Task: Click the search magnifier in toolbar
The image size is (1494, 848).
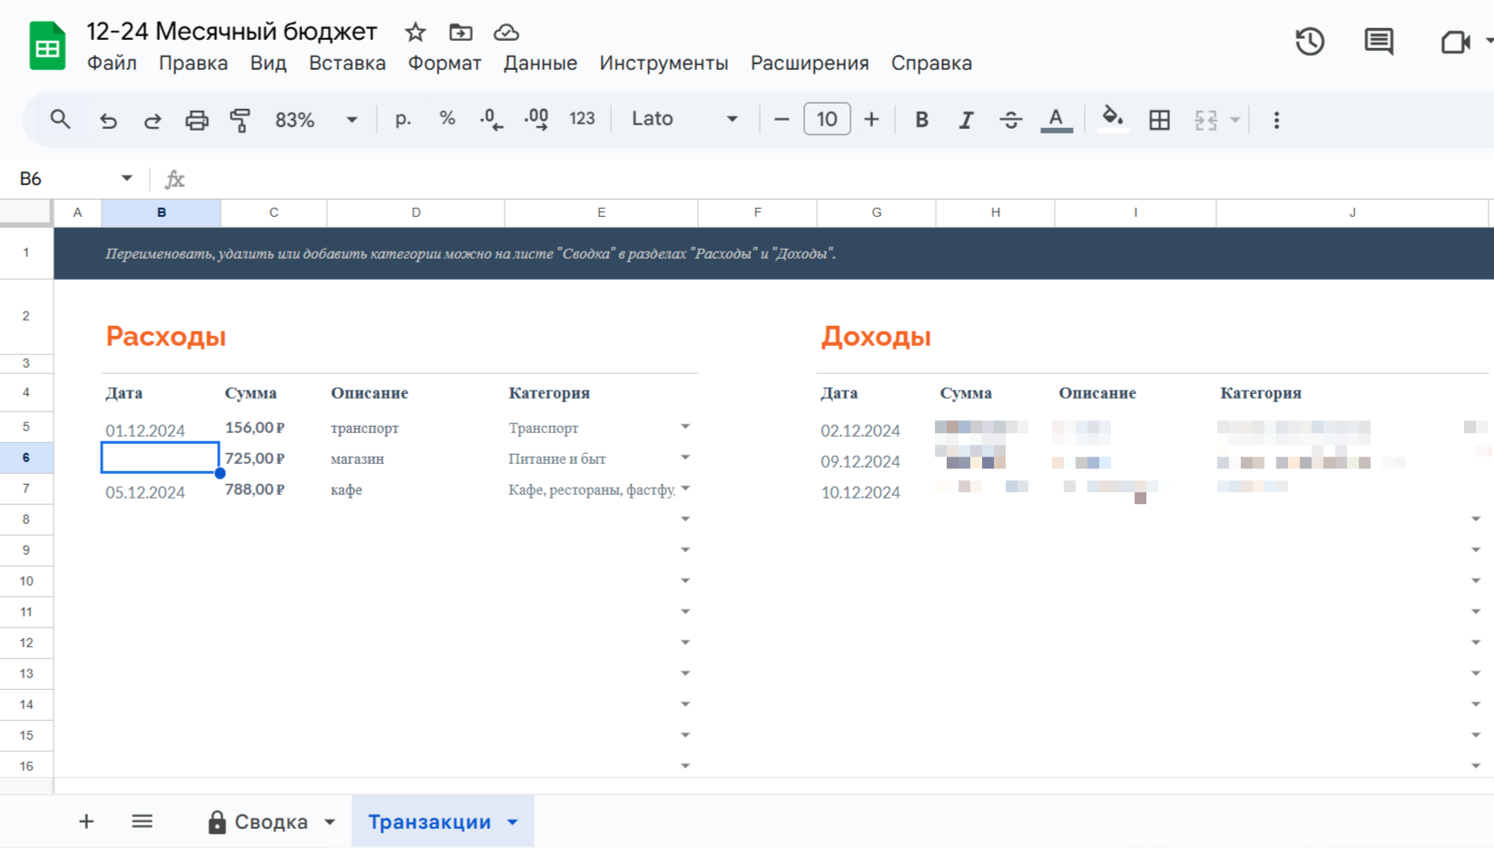Action: coord(60,119)
